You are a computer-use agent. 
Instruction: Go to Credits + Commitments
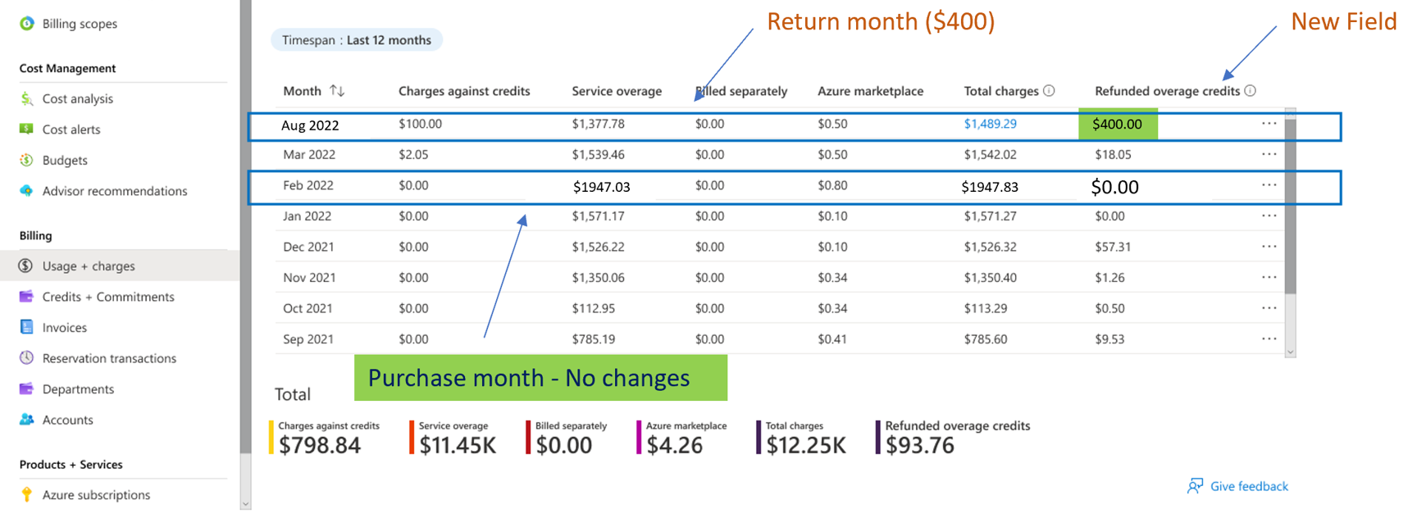107,297
